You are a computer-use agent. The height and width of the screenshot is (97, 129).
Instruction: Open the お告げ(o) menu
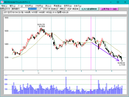pos(78,6)
